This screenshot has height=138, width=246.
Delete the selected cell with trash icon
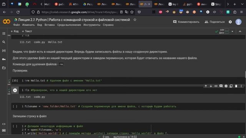point(236,86)
